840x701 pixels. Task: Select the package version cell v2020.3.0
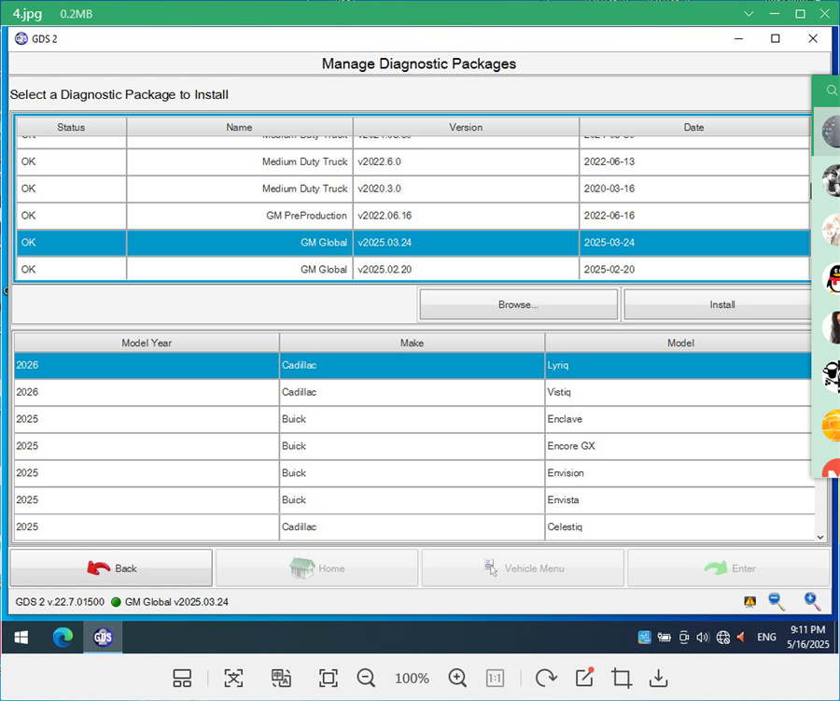tap(466, 189)
